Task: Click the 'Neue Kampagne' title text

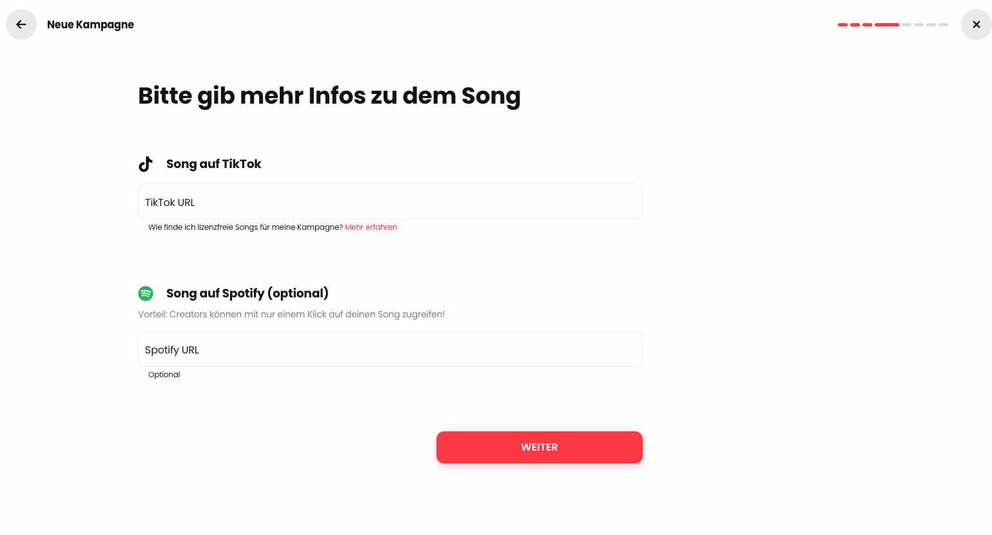Action: (x=90, y=24)
